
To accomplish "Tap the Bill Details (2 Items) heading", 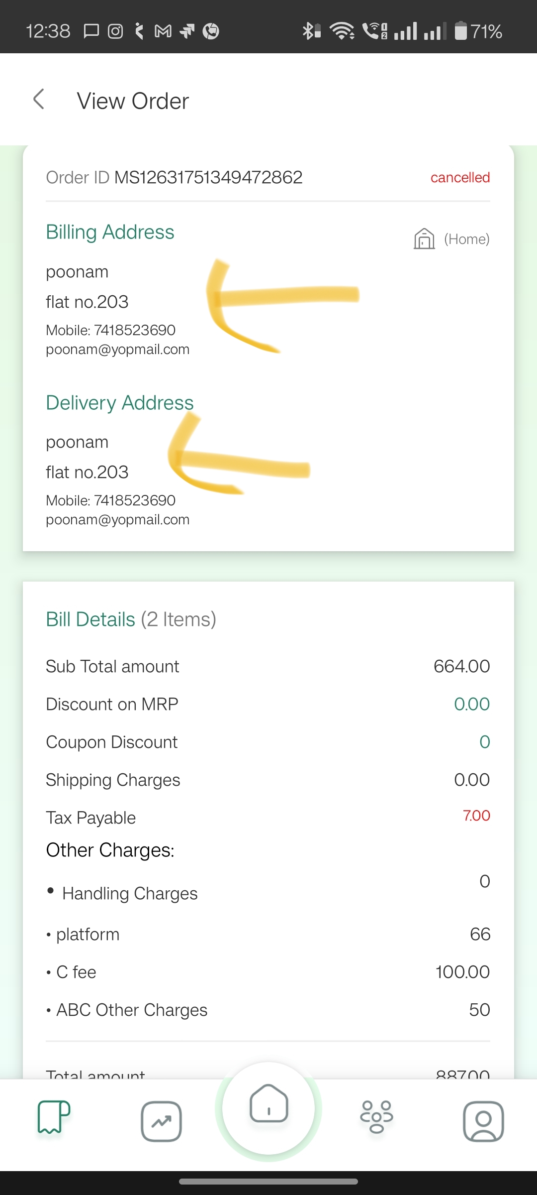I will coord(131,619).
